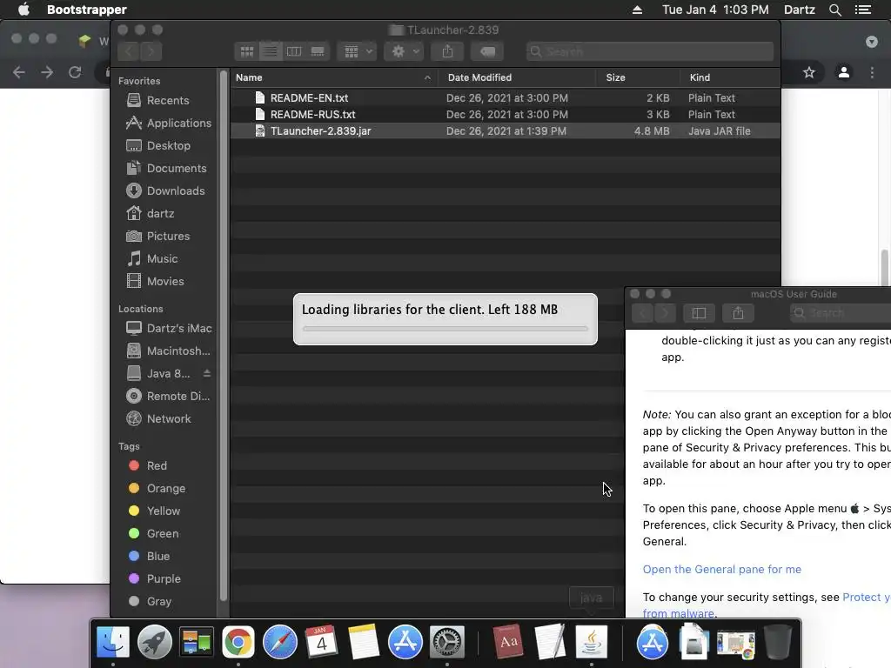This screenshot has height=668, width=891.
Task: Switch Finder to icon view
Action: (x=246, y=51)
